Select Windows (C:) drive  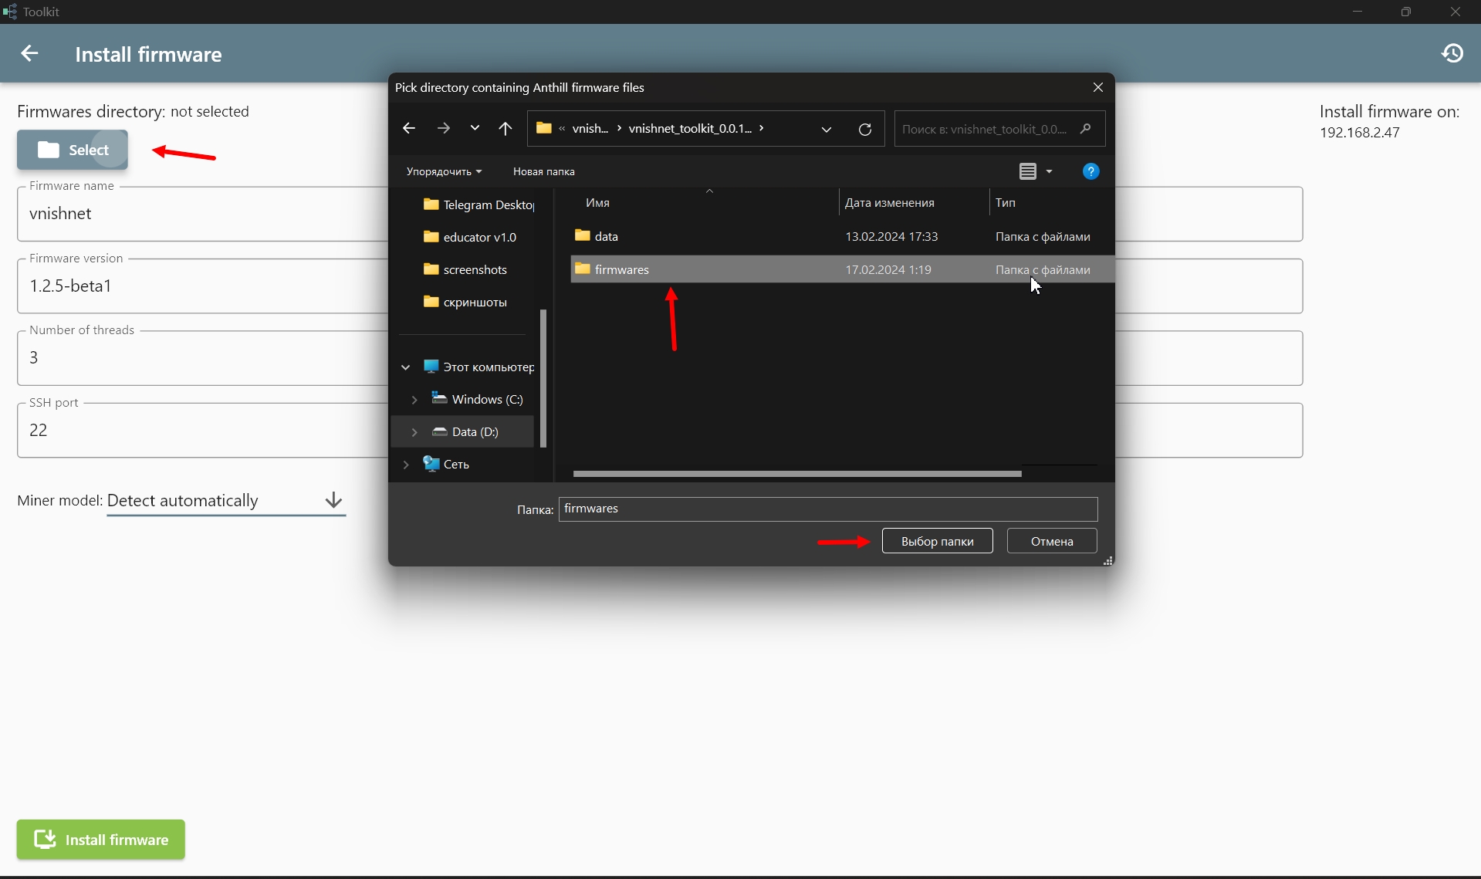(x=477, y=399)
